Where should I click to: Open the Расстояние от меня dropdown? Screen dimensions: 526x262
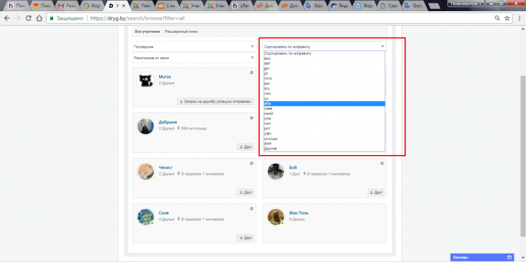point(194,58)
